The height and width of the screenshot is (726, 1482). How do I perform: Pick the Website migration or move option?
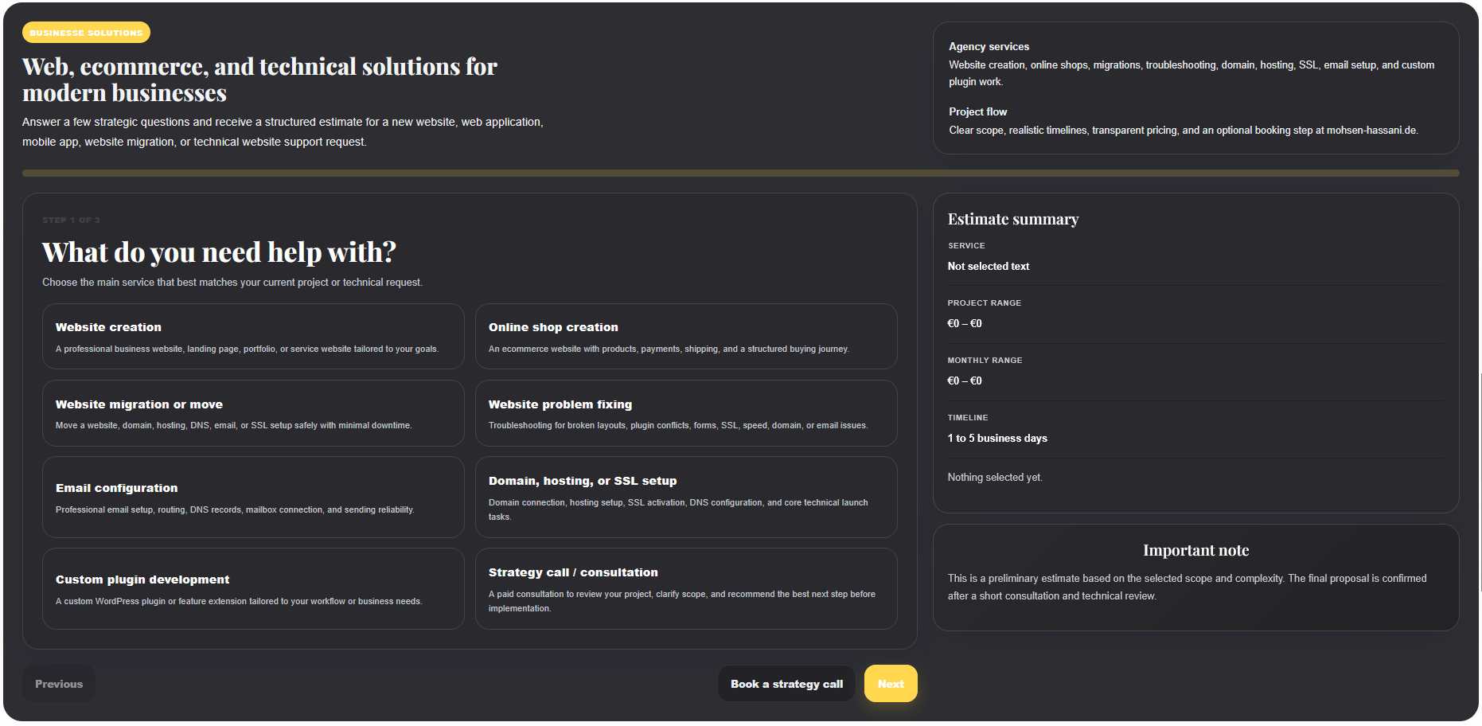(253, 413)
